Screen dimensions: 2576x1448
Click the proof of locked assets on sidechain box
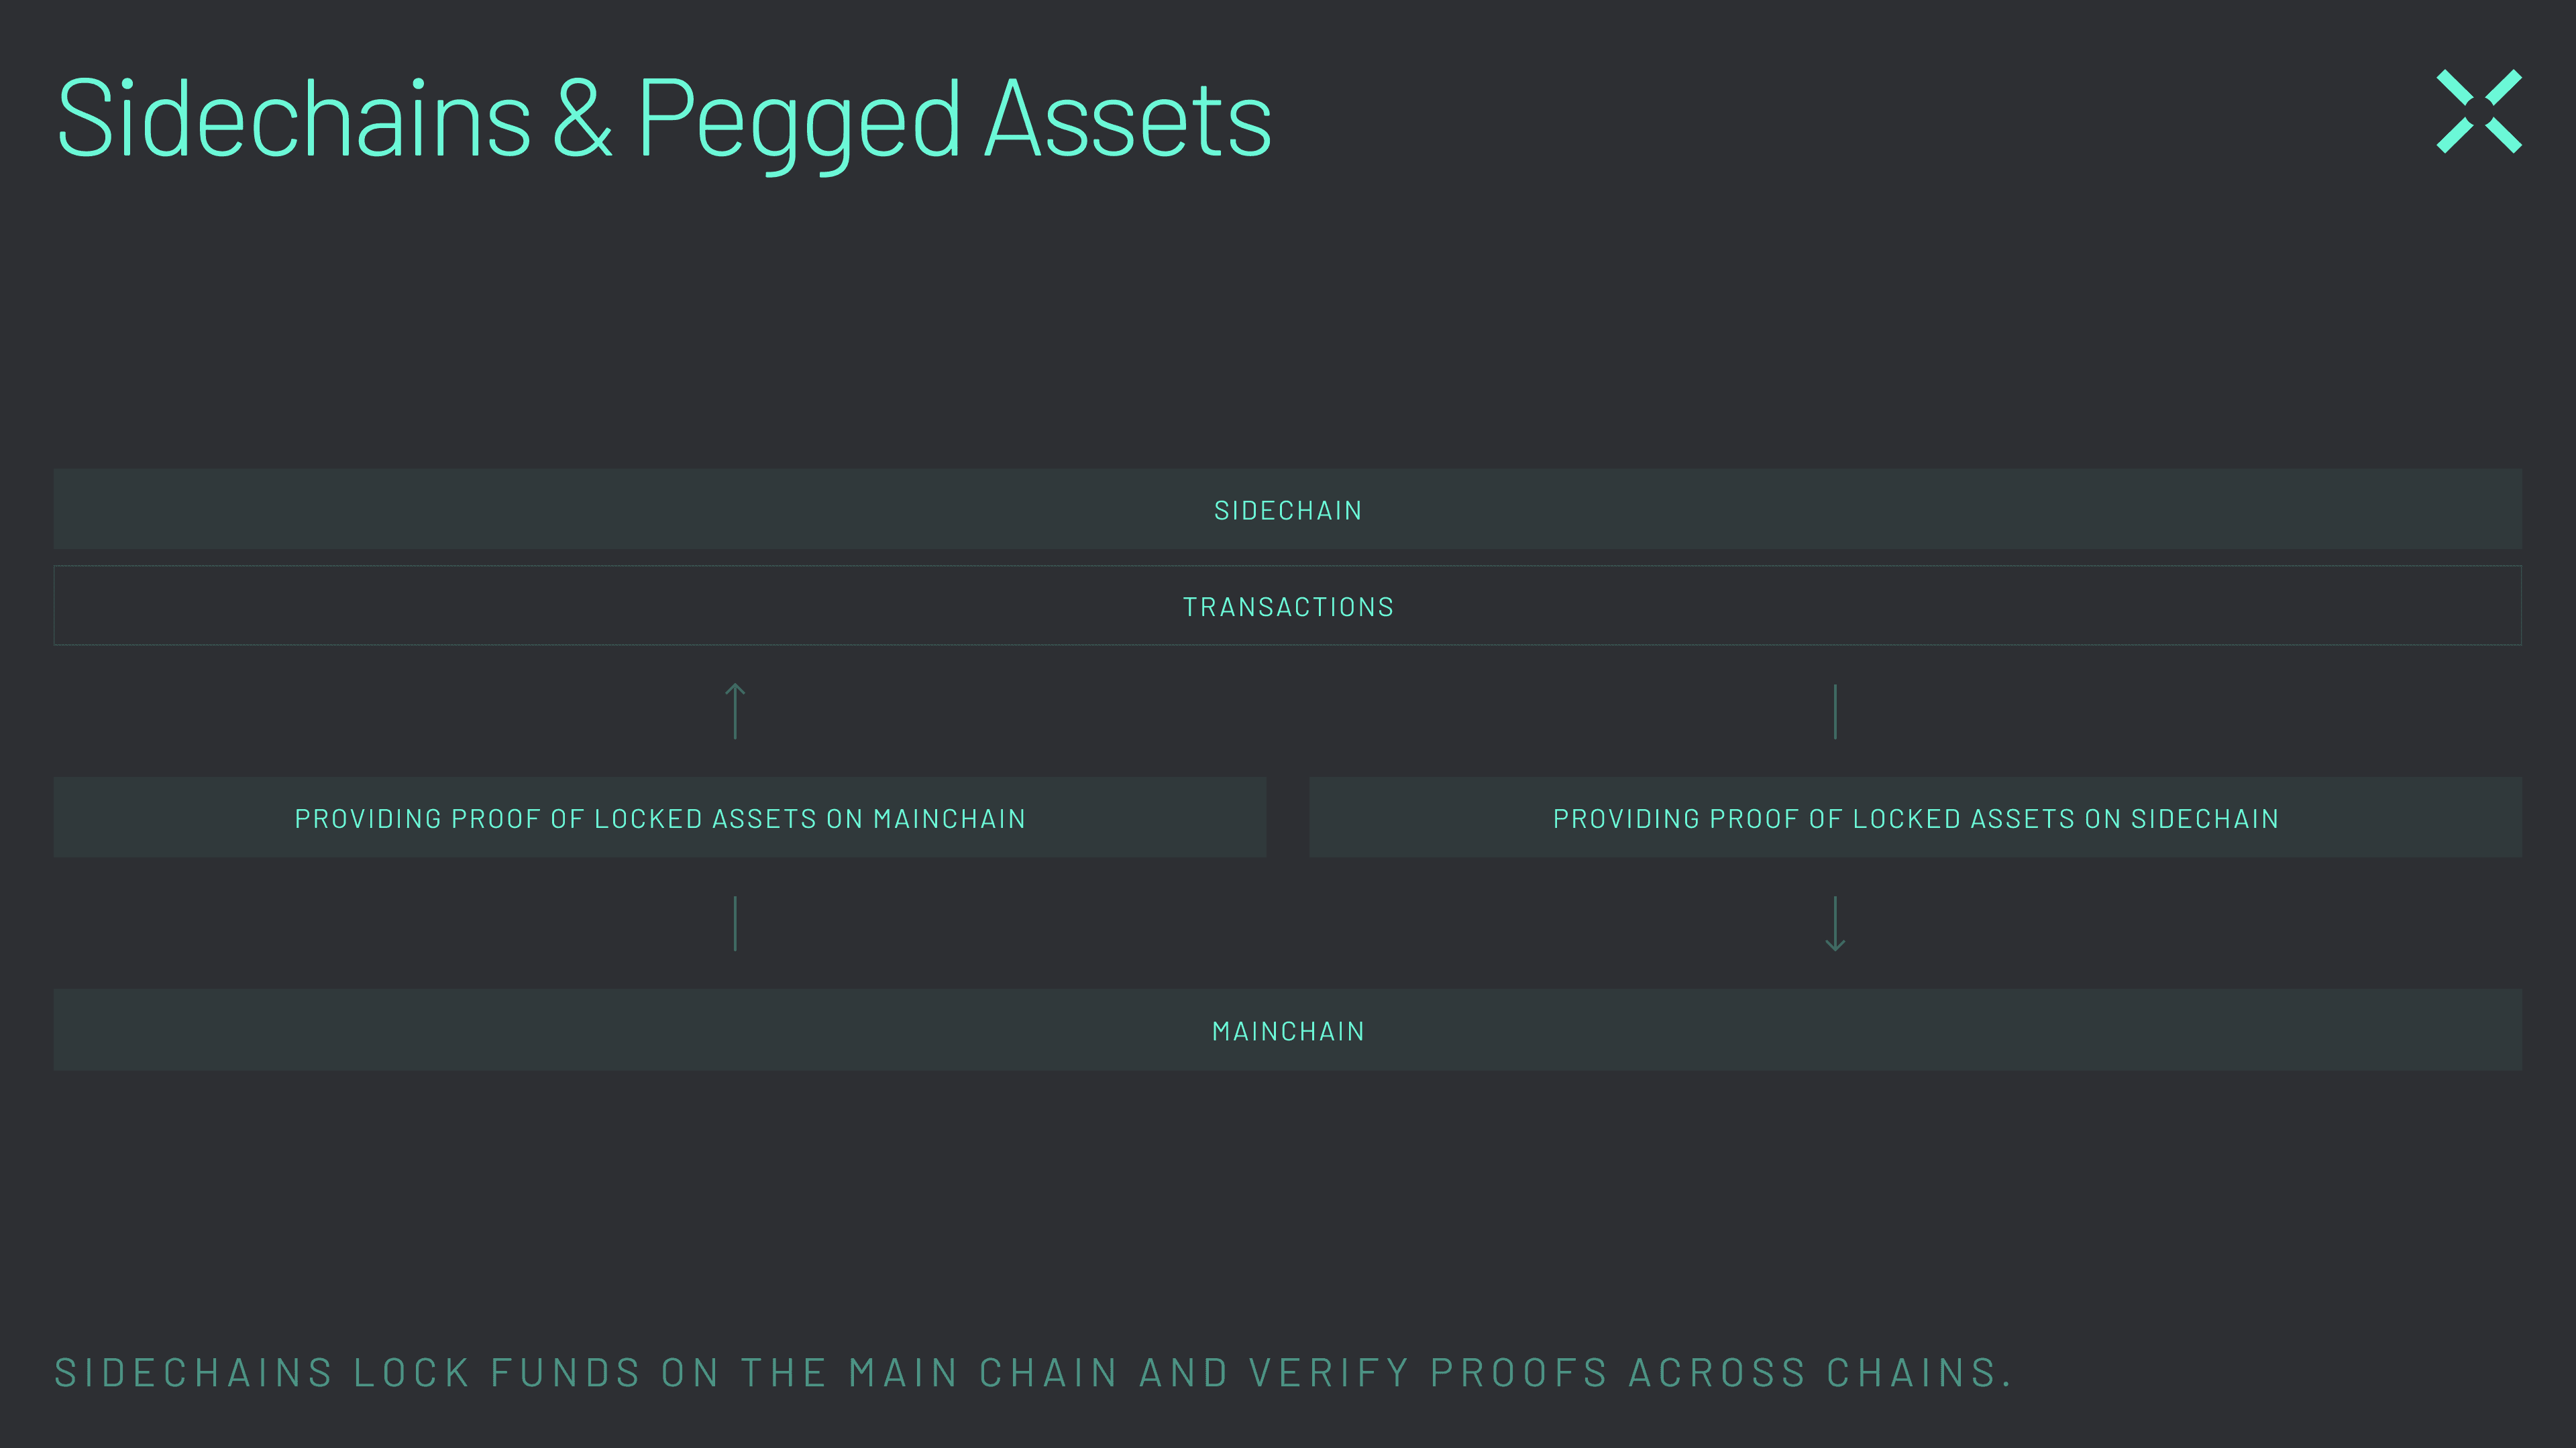pos(1915,819)
